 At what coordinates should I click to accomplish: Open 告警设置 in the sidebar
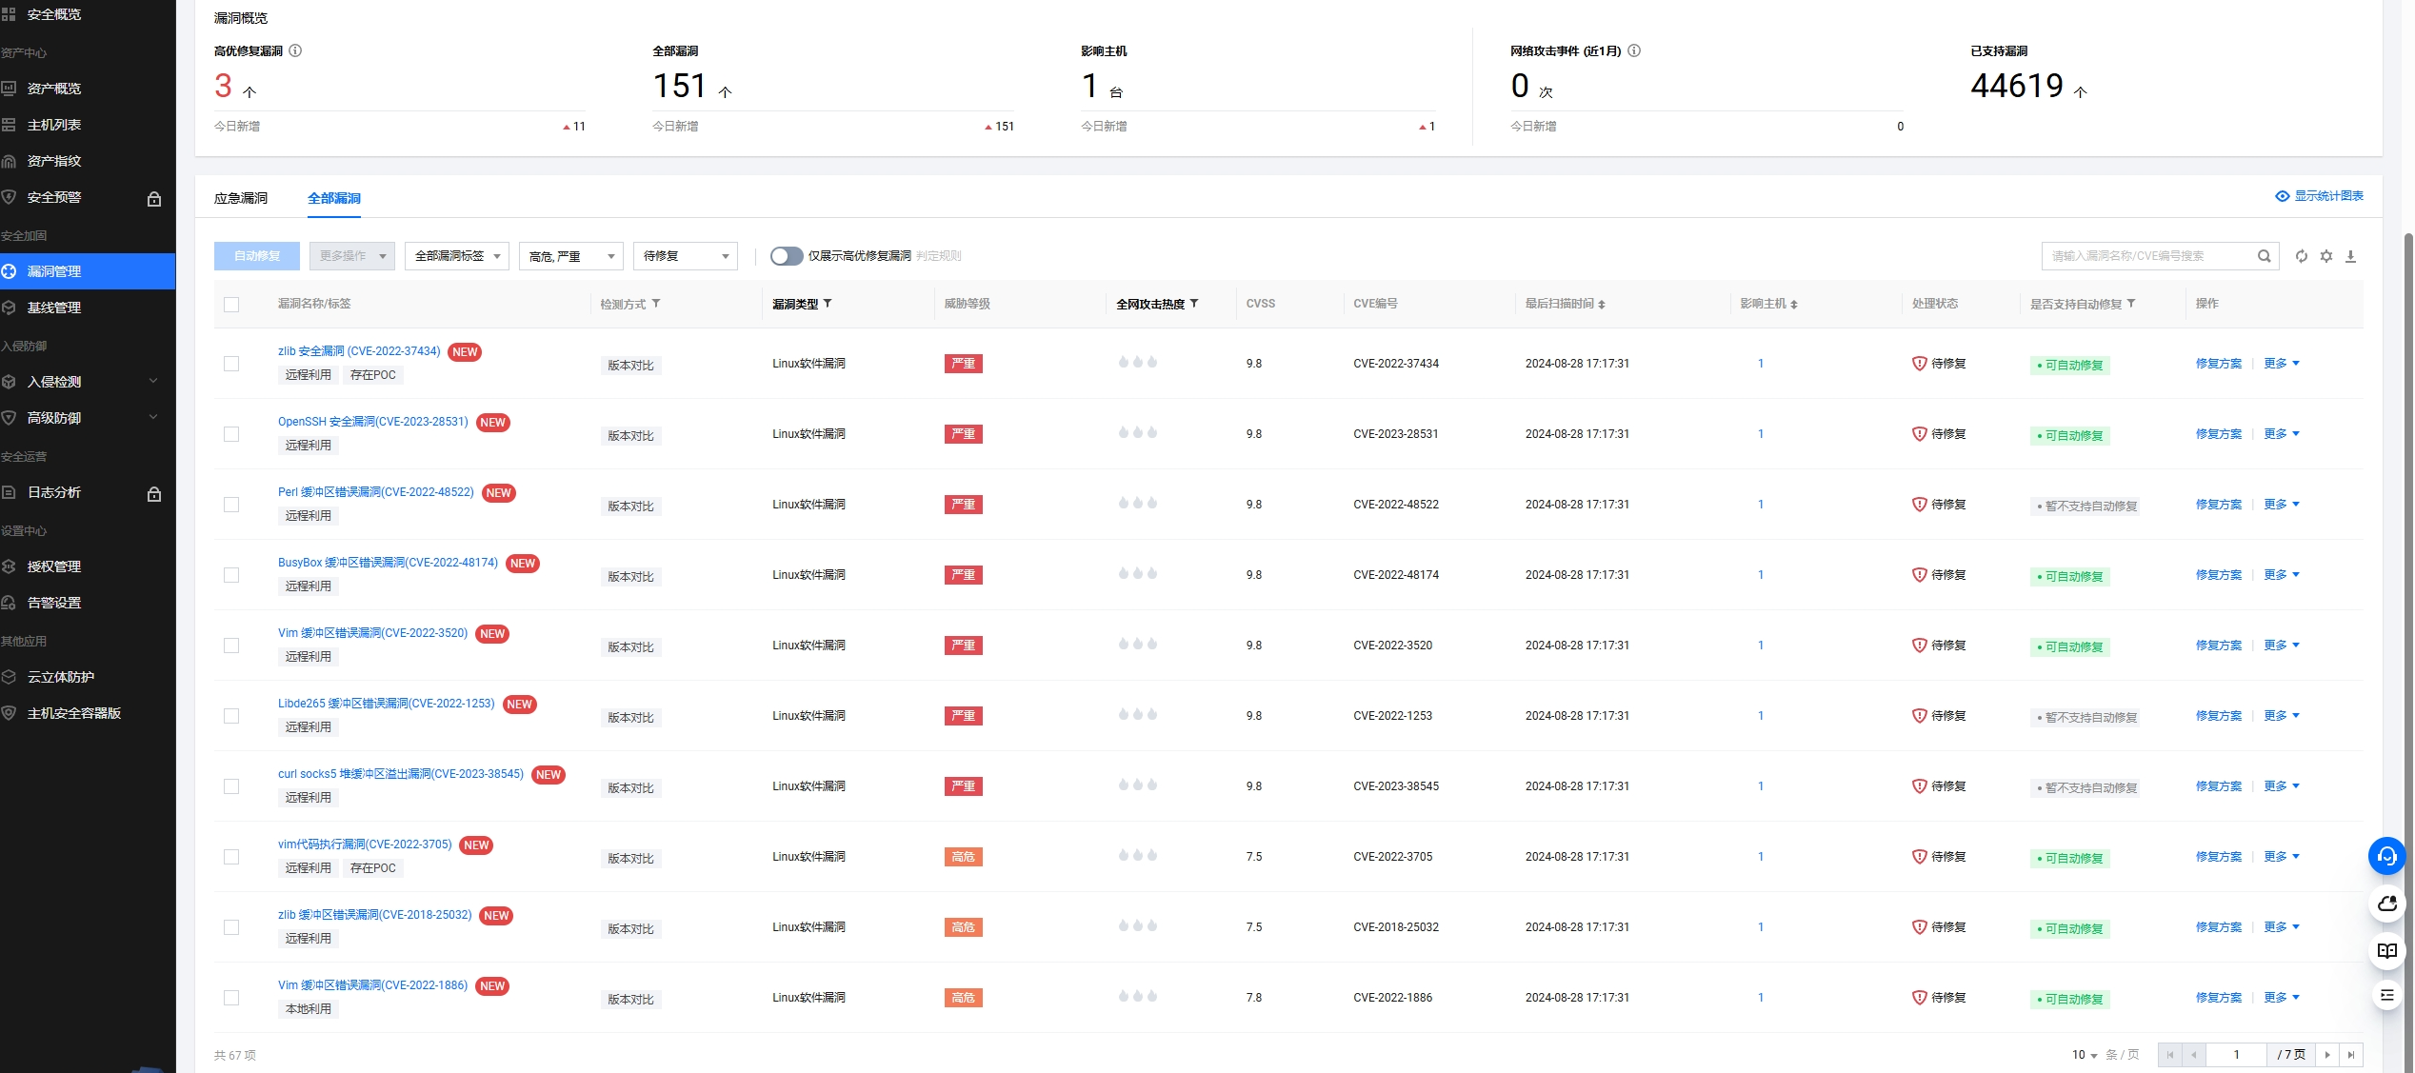coord(88,603)
